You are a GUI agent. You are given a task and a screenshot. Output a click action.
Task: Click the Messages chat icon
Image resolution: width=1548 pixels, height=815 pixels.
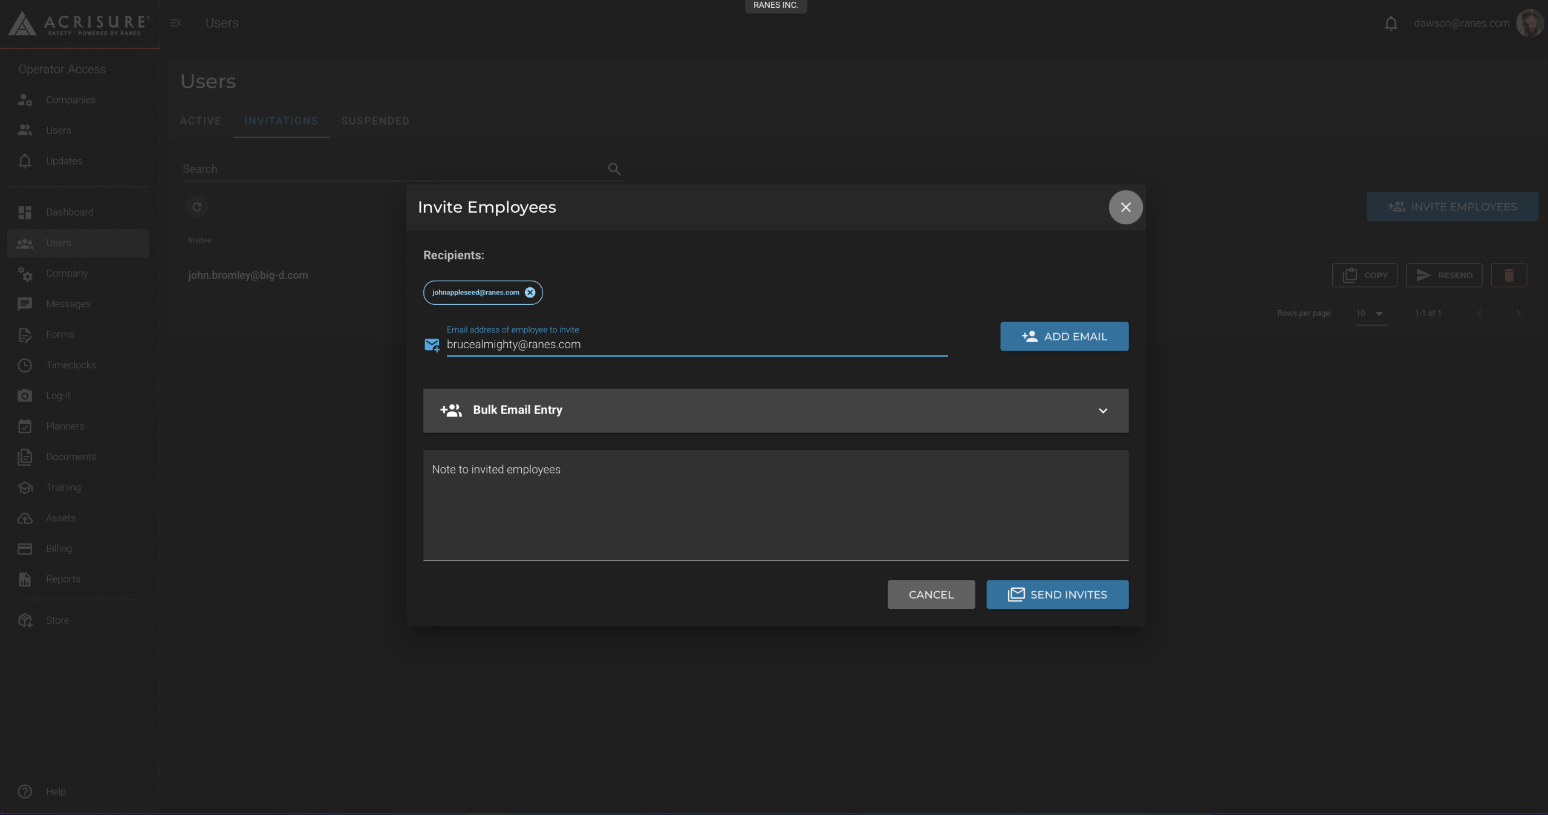pyautogui.click(x=25, y=304)
